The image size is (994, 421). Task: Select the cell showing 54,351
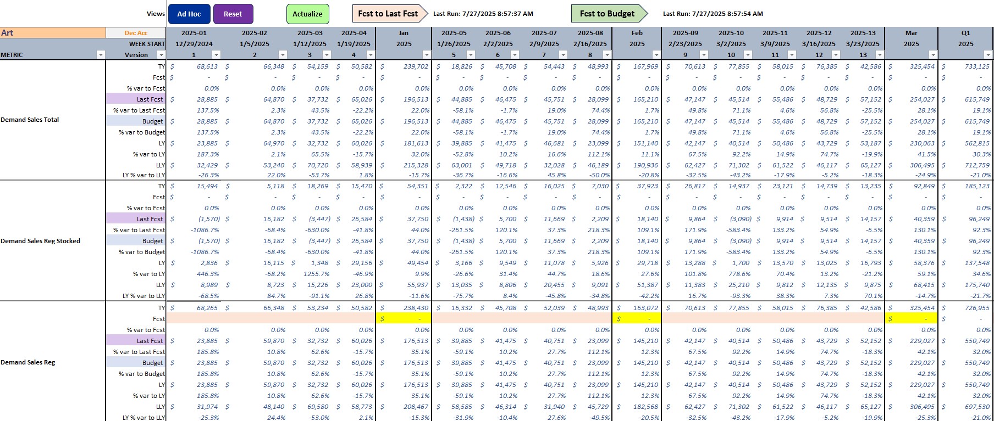point(404,186)
